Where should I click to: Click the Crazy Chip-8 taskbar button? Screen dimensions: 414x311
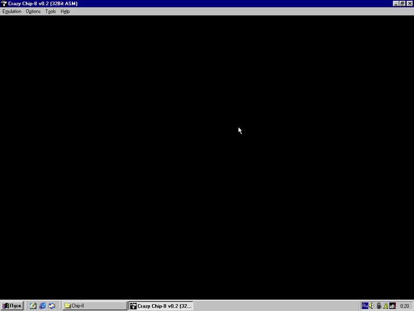(x=161, y=306)
